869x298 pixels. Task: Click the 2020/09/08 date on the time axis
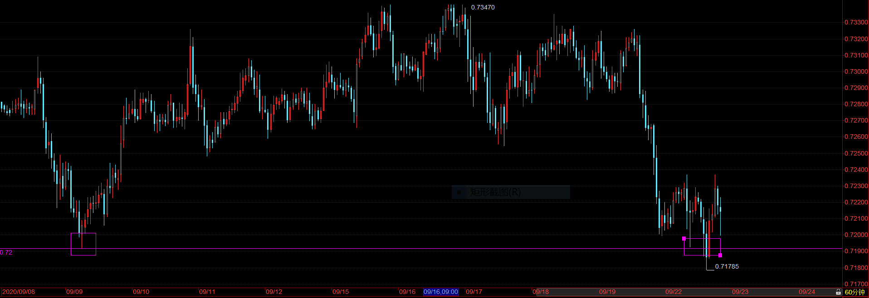19,292
